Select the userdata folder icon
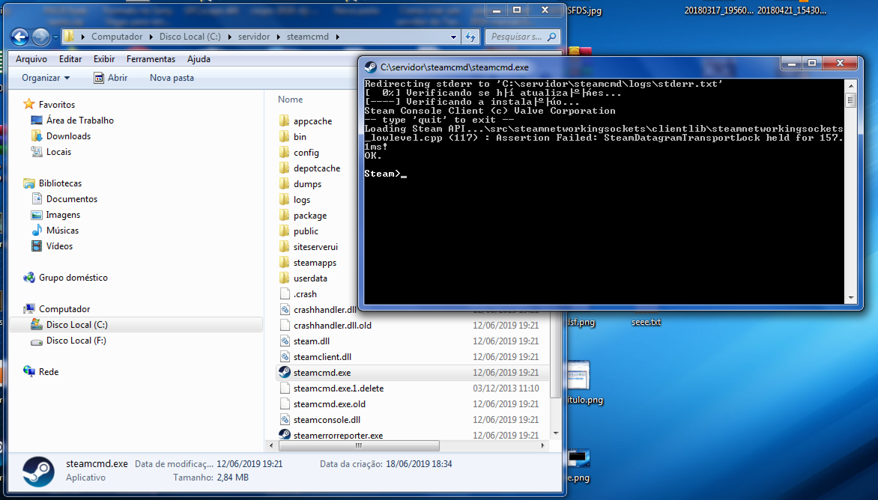This screenshot has width=878, height=500. (285, 278)
